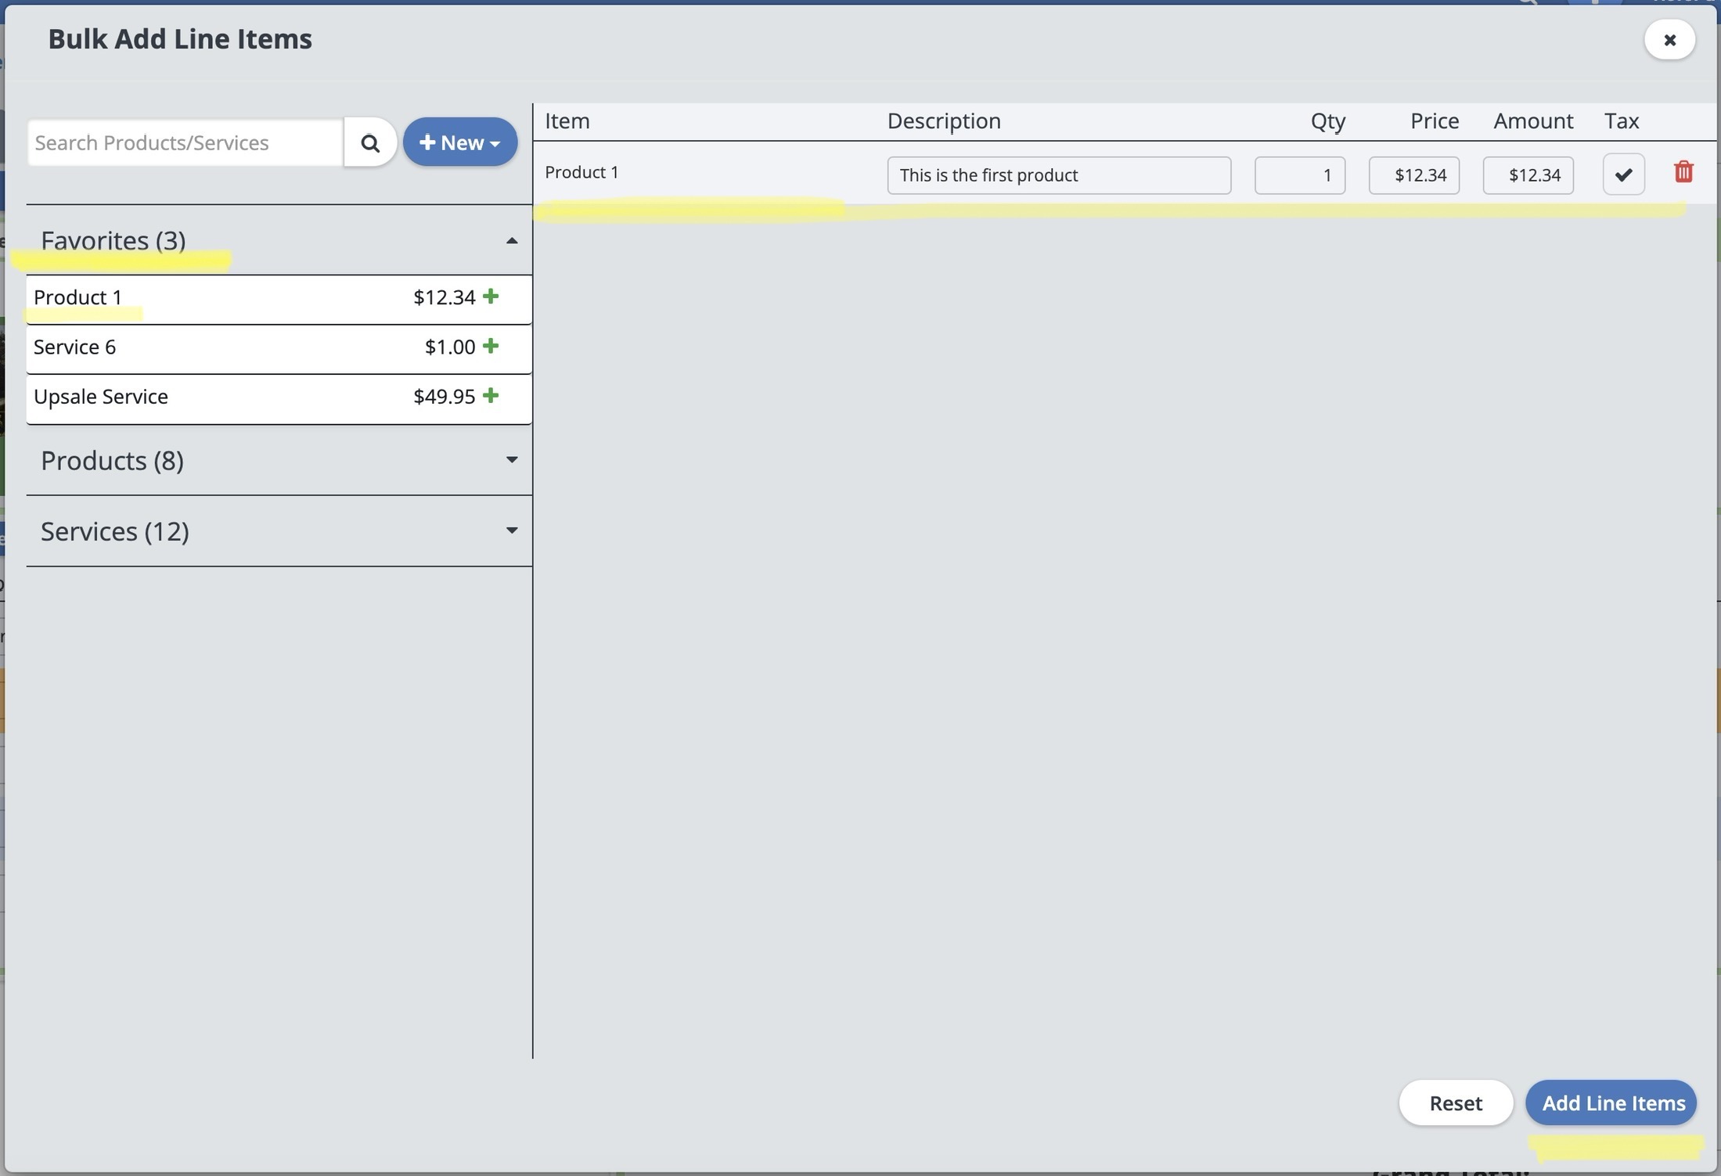Image resolution: width=1721 pixels, height=1176 pixels.
Task: Toggle the Tax checkmark for Product 1
Action: 1623,174
